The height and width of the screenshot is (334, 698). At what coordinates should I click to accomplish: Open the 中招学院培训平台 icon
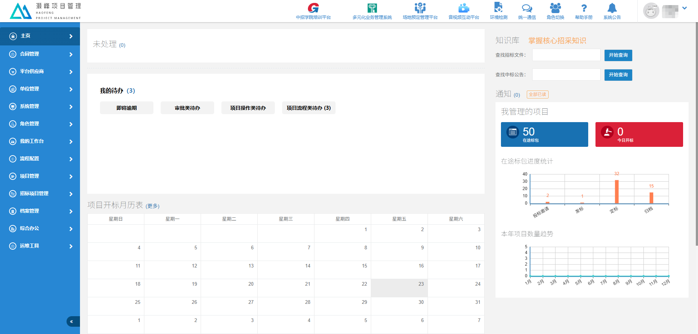(313, 8)
